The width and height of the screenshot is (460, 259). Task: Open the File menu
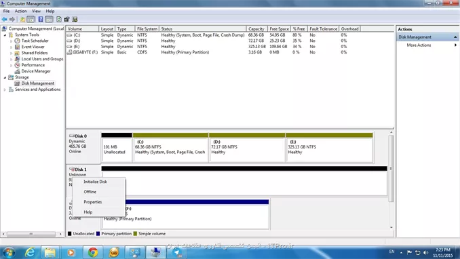6,11
